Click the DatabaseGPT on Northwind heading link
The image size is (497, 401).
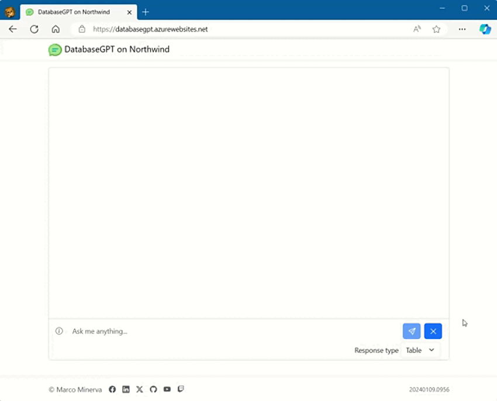pyautogui.click(x=116, y=50)
